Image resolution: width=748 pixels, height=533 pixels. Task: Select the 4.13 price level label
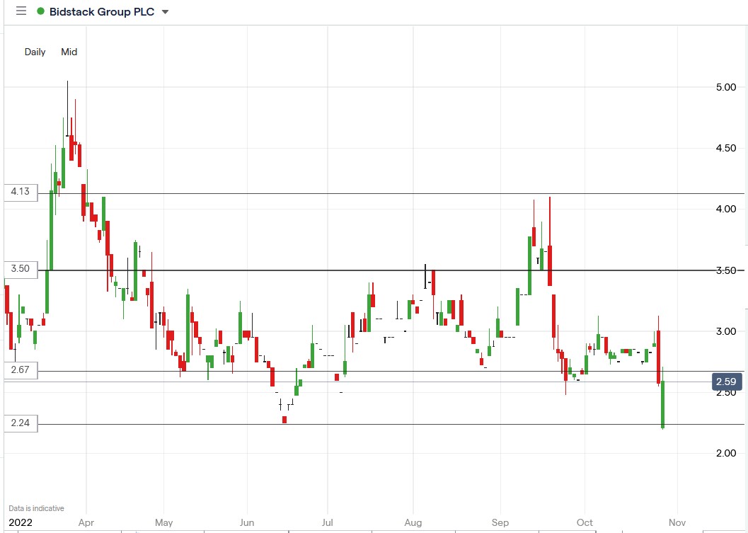[19, 193]
